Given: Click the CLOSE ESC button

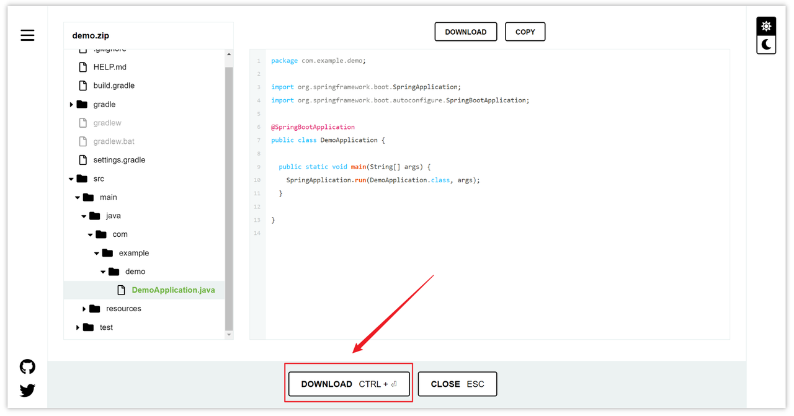Looking at the screenshot, I should pos(458,384).
